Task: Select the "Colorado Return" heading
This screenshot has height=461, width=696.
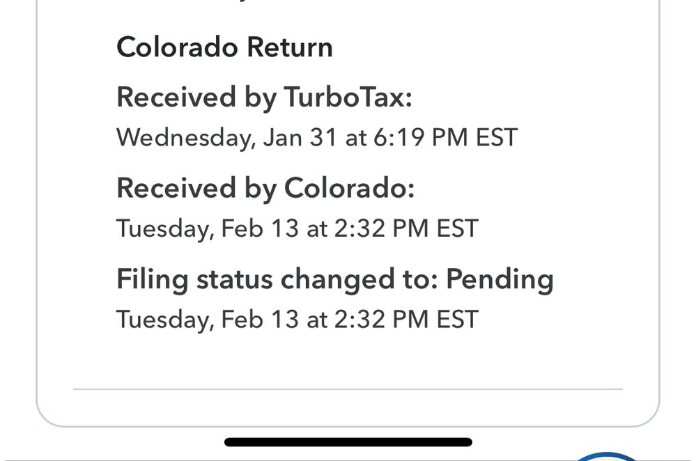Action: click(x=224, y=47)
